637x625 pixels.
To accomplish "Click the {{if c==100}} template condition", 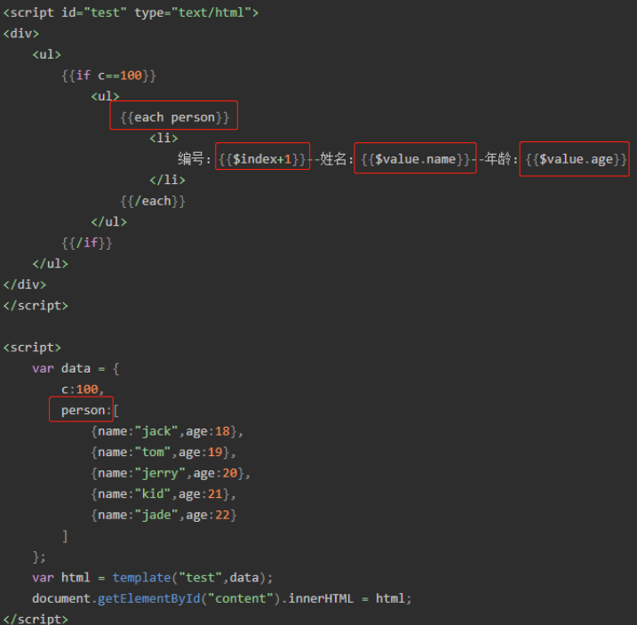I will 109,76.
